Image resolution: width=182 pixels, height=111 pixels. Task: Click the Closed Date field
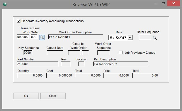point(55,53)
